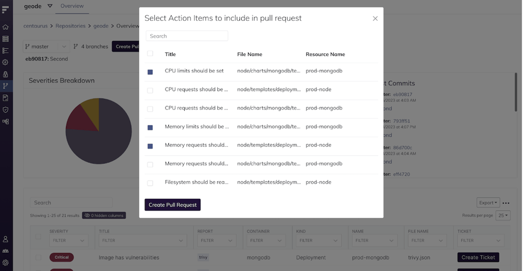Open the Title filter dropdown
The width and height of the screenshot is (526, 271).
tap(143, 241)
